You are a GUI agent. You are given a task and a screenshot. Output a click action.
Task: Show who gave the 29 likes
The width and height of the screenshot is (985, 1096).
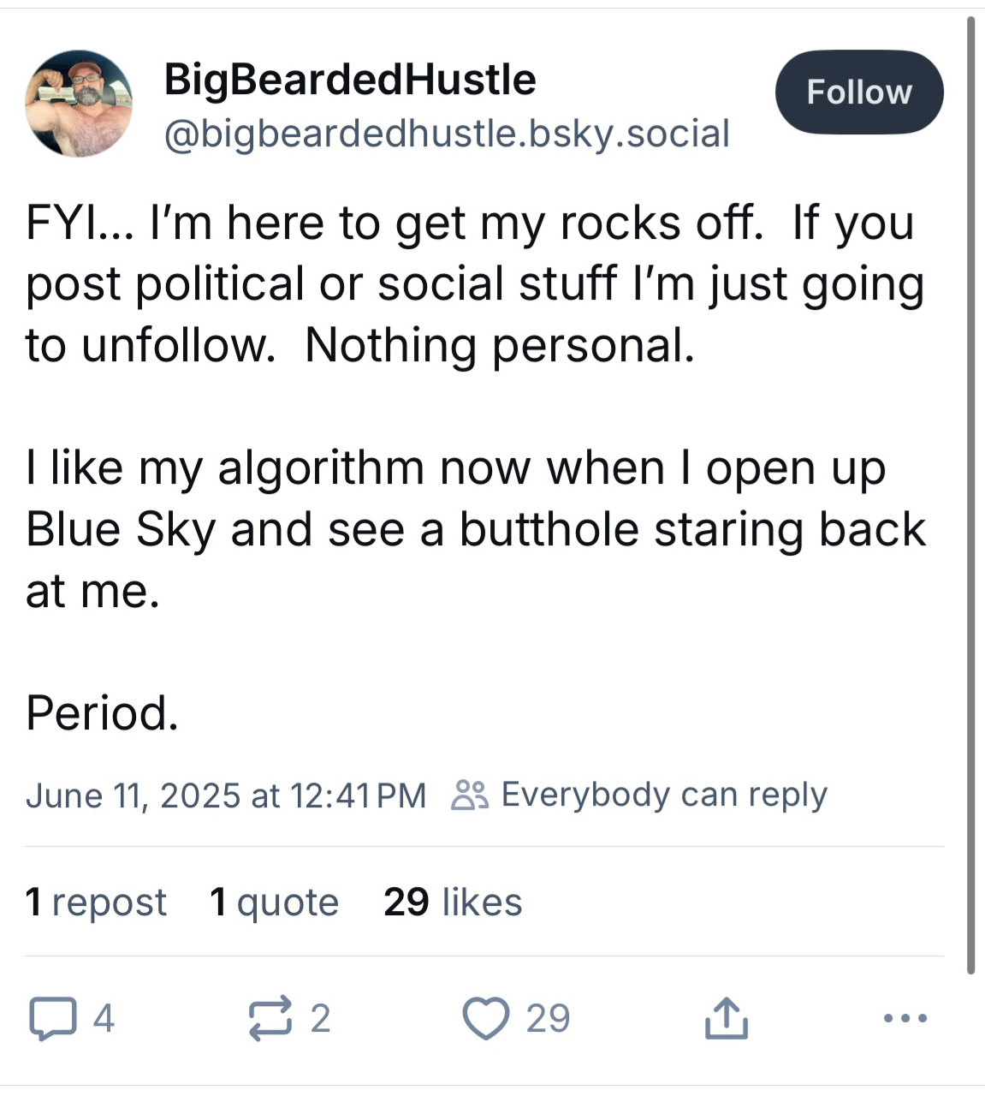click(453, 902)
